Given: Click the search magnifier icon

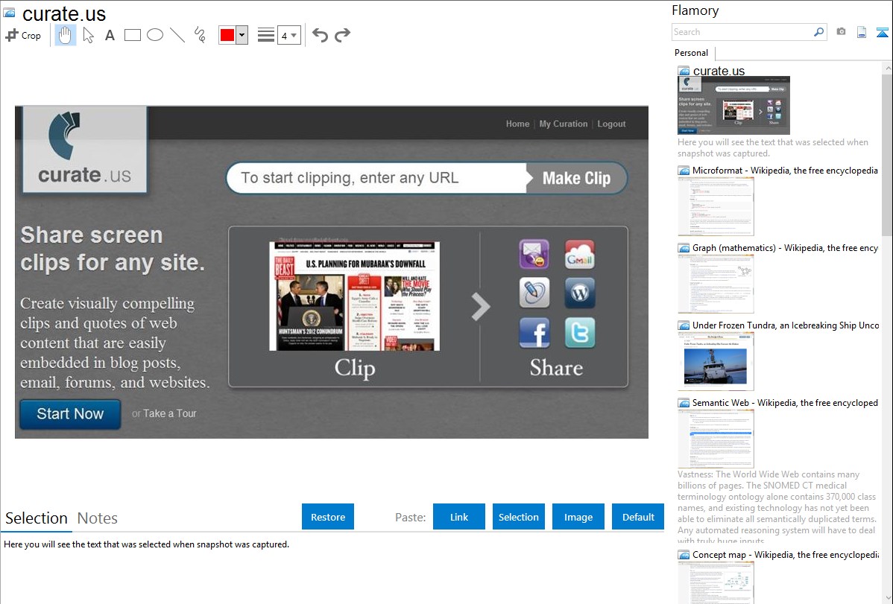Looking at the screenshot, I should (818, 32).
